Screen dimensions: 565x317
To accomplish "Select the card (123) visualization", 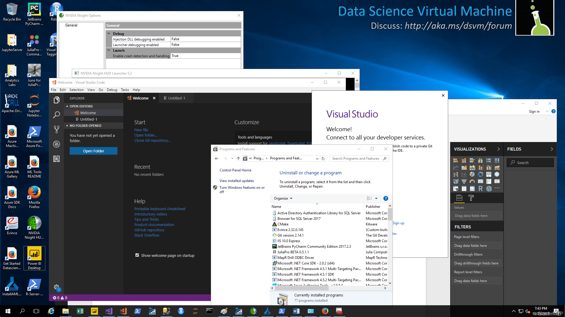I will [x=480, y=181].
